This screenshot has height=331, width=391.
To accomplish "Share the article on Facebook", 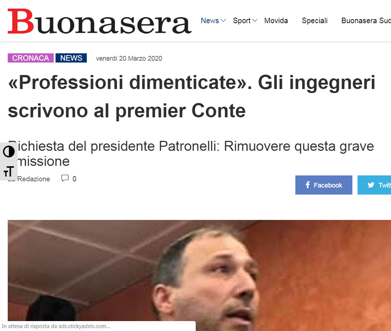I will (324, 185).
